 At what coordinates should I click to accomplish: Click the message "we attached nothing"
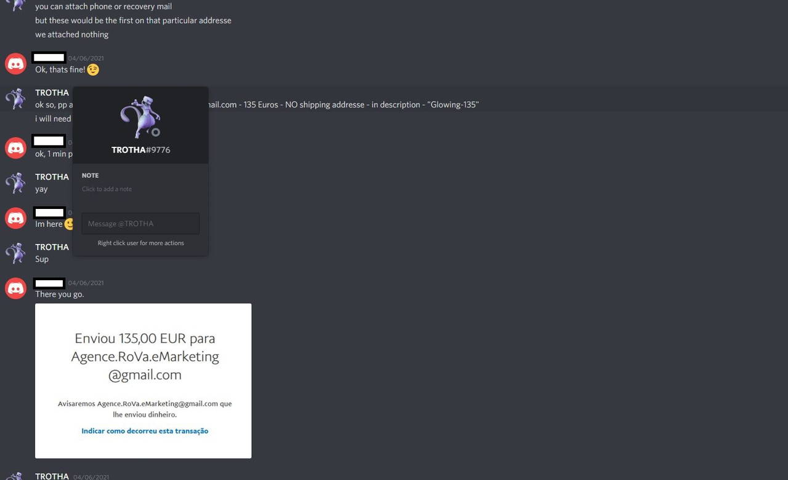[x=71, y=34]
